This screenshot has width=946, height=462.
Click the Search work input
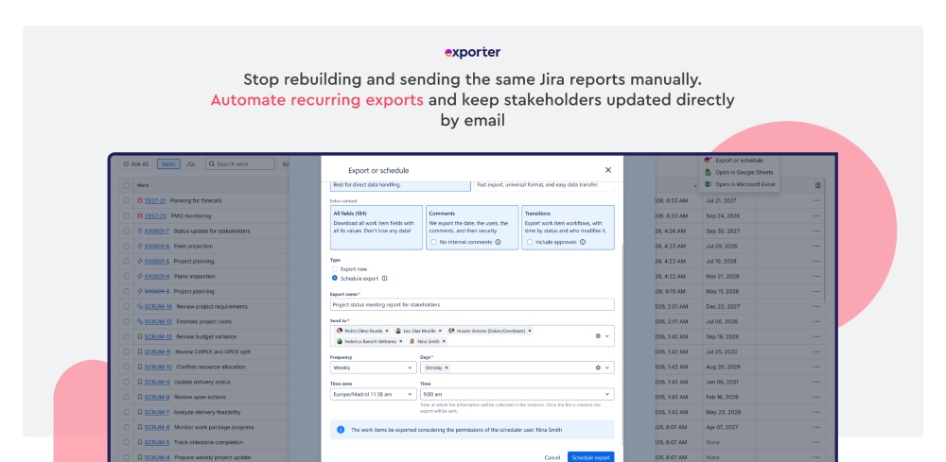(239, 163)
